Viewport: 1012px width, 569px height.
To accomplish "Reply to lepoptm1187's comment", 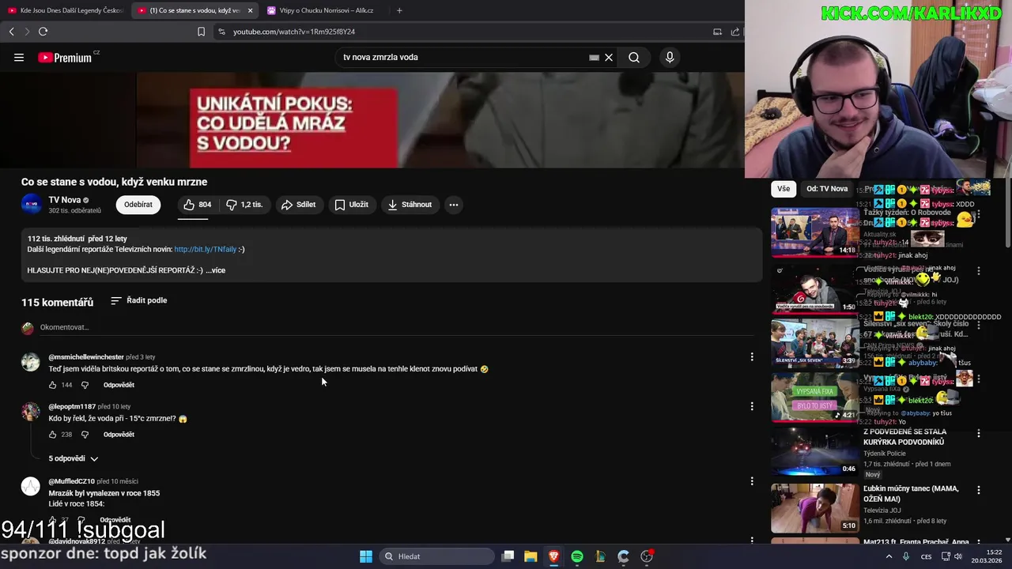I will tap(119, 435).
